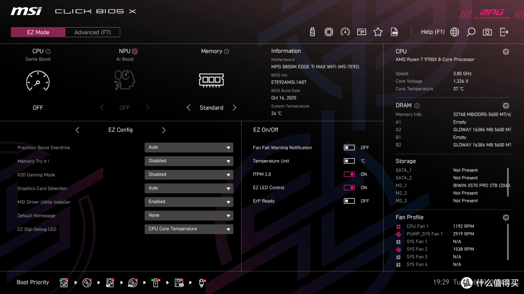
Task: Show Memory info icon
Action: (227, 51)
